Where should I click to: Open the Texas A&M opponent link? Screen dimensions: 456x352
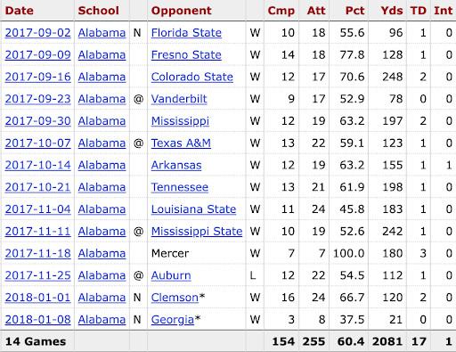coord(181,143)
